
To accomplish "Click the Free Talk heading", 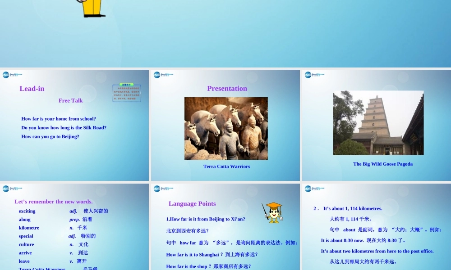I will click(70, 100).
